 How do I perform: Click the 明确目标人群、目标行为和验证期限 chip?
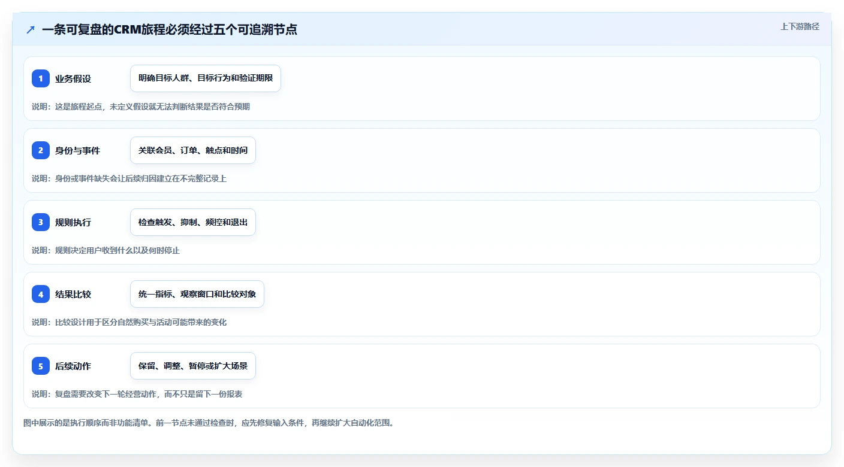point(206,78)
